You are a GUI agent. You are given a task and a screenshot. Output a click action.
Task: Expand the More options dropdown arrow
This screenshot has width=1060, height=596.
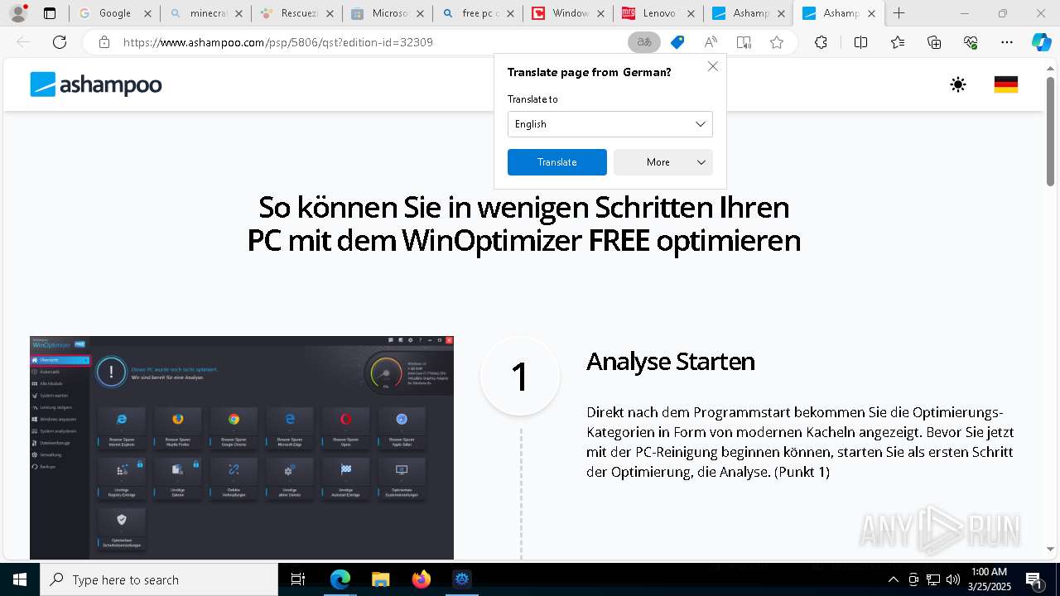pos(701,162)
